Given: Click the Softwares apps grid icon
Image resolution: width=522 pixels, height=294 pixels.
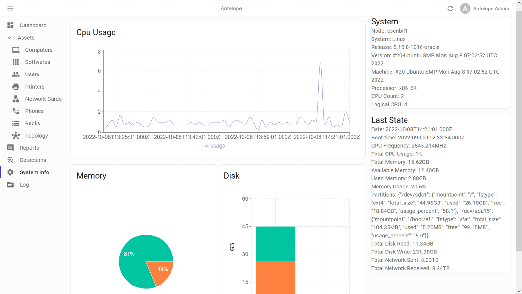Looking at the screenshot, I should click(16, 62).
